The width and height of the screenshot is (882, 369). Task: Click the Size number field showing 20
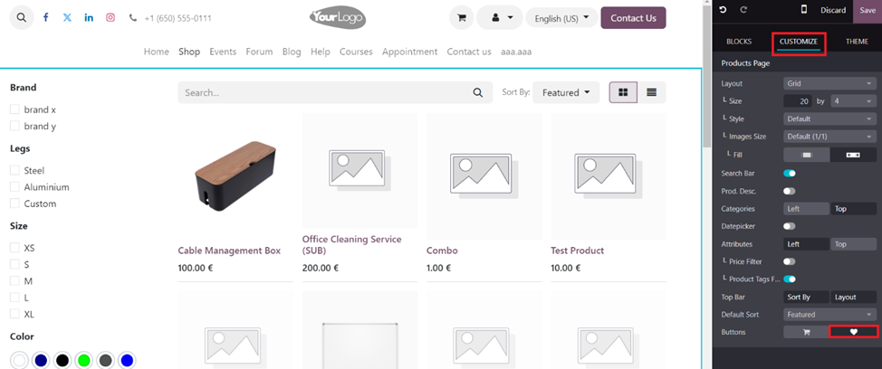tap(798, 101)
